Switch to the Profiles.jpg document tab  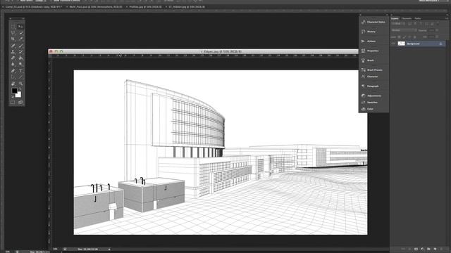click(x=145, y=6)
